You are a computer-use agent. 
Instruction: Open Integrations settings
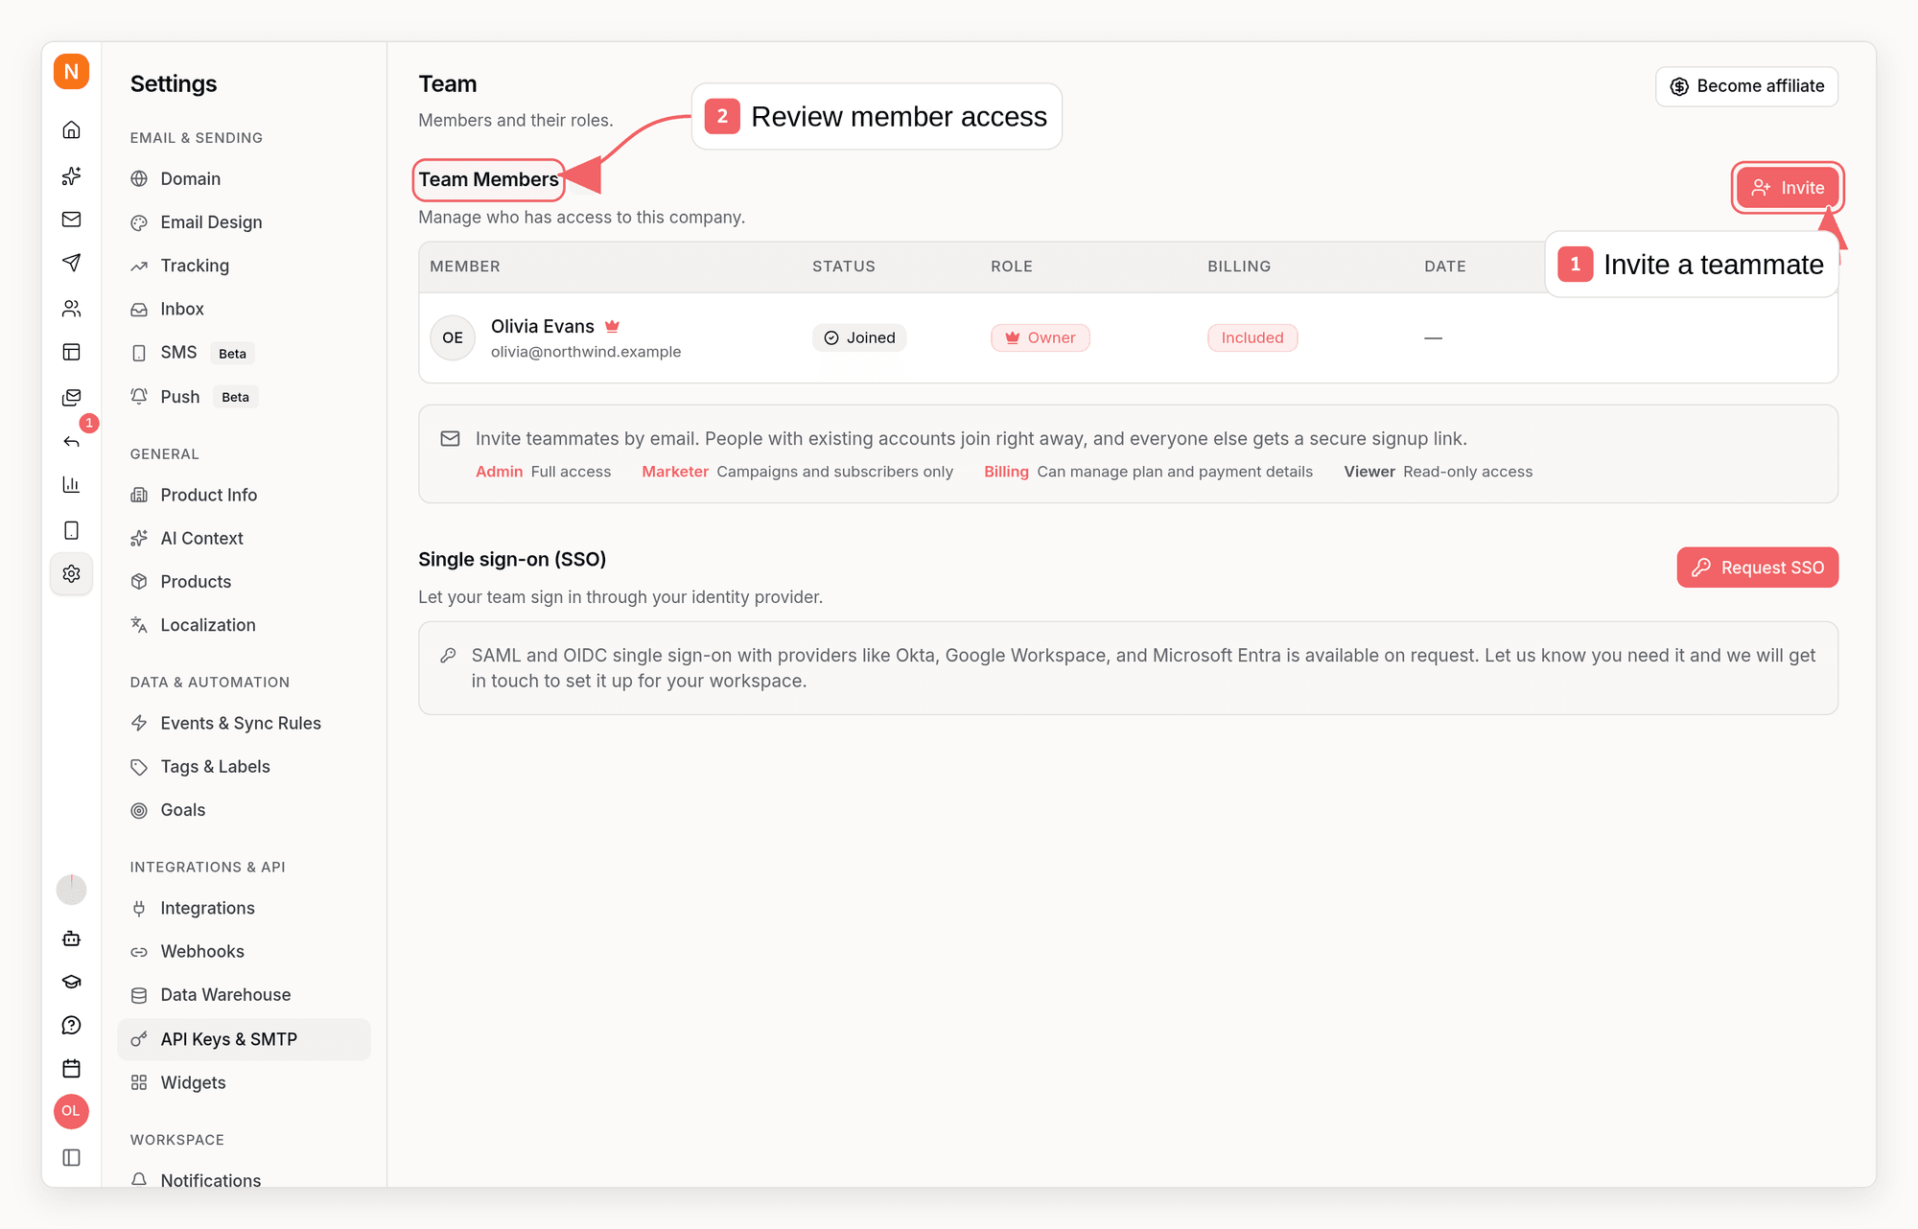pos(244,908)
